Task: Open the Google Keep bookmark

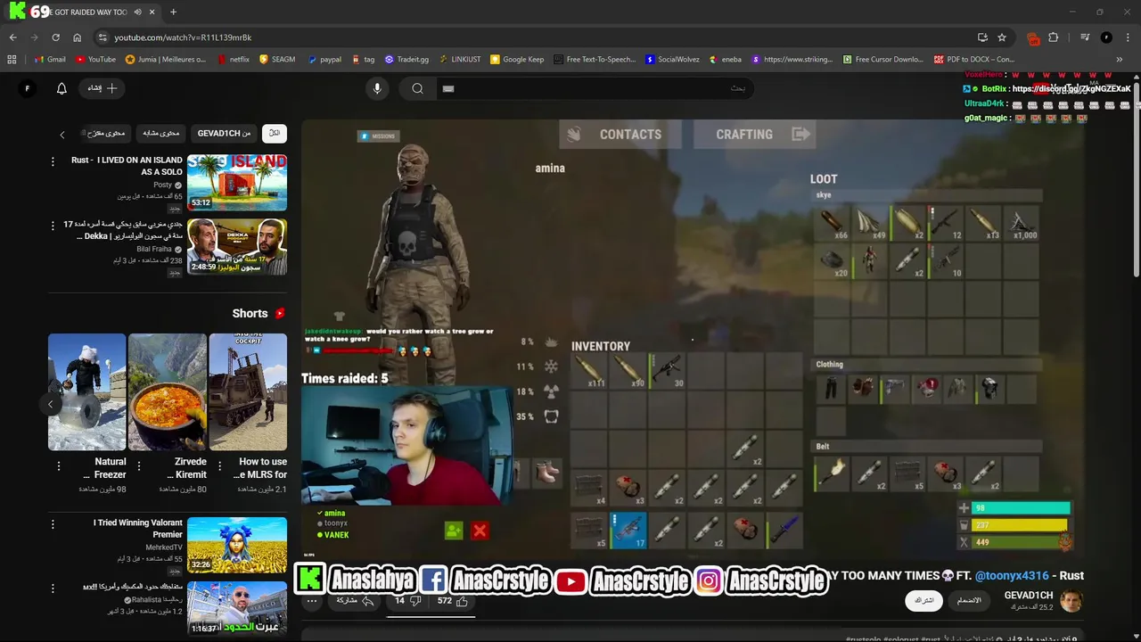Action: pos(517,60)
